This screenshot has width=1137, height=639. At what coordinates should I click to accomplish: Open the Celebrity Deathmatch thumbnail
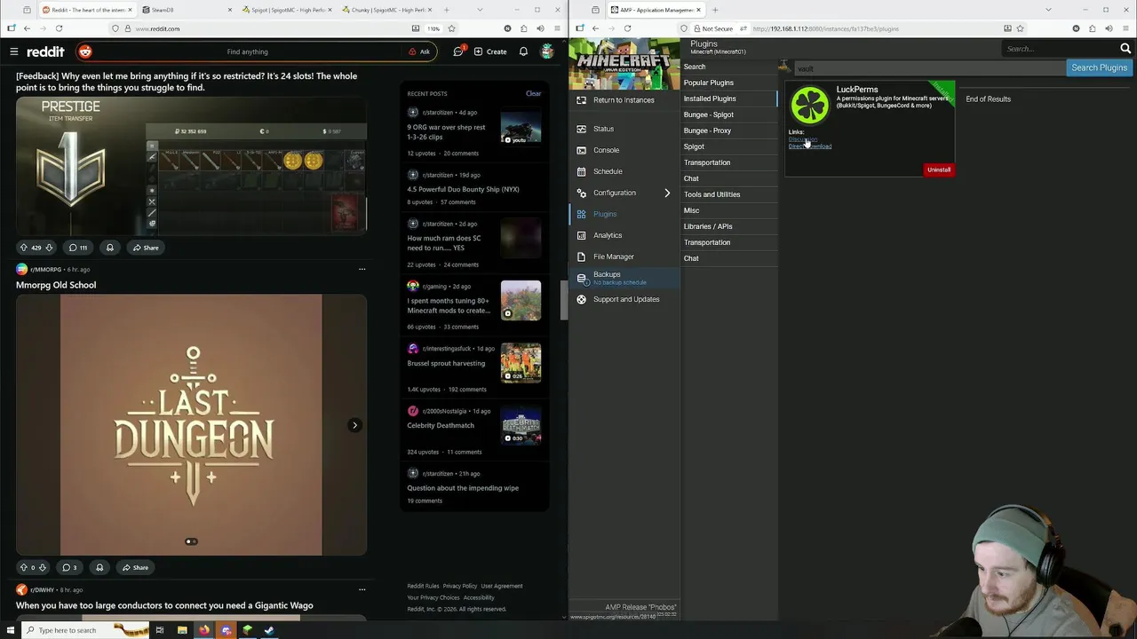pos(521,425)
